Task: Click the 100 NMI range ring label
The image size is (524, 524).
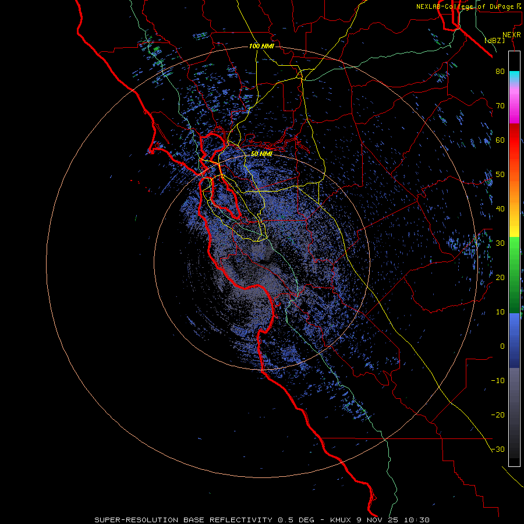Action: coord(261,46)
